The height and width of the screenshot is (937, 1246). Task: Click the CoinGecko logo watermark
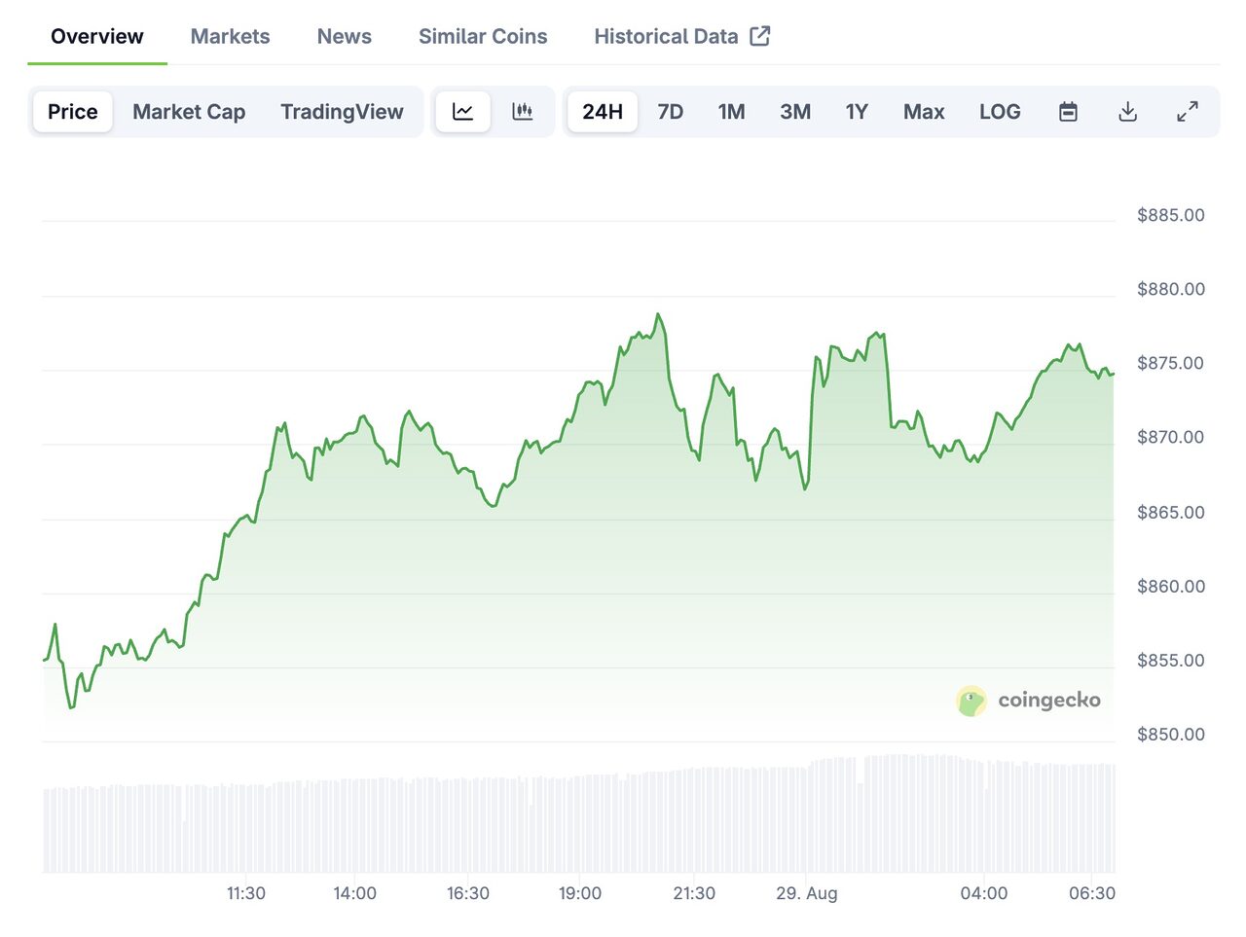(x=1029, y=701)
